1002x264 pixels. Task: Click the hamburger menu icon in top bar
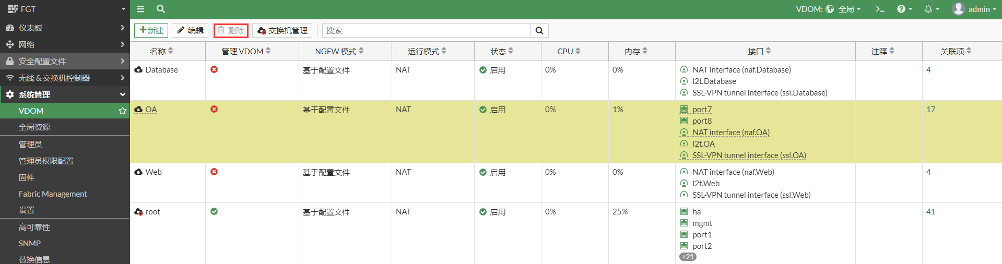coord(140,9)
